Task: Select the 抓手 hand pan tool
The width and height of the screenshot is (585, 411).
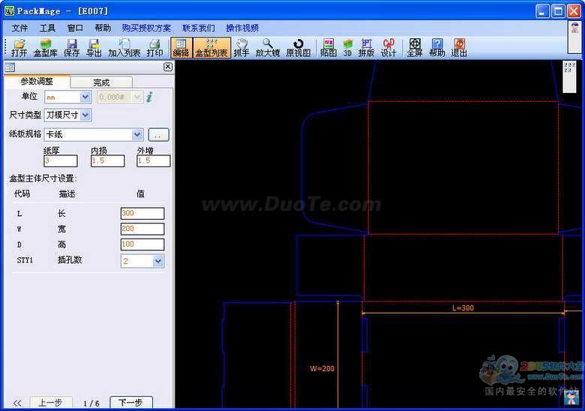Action: tap(241, 48)
